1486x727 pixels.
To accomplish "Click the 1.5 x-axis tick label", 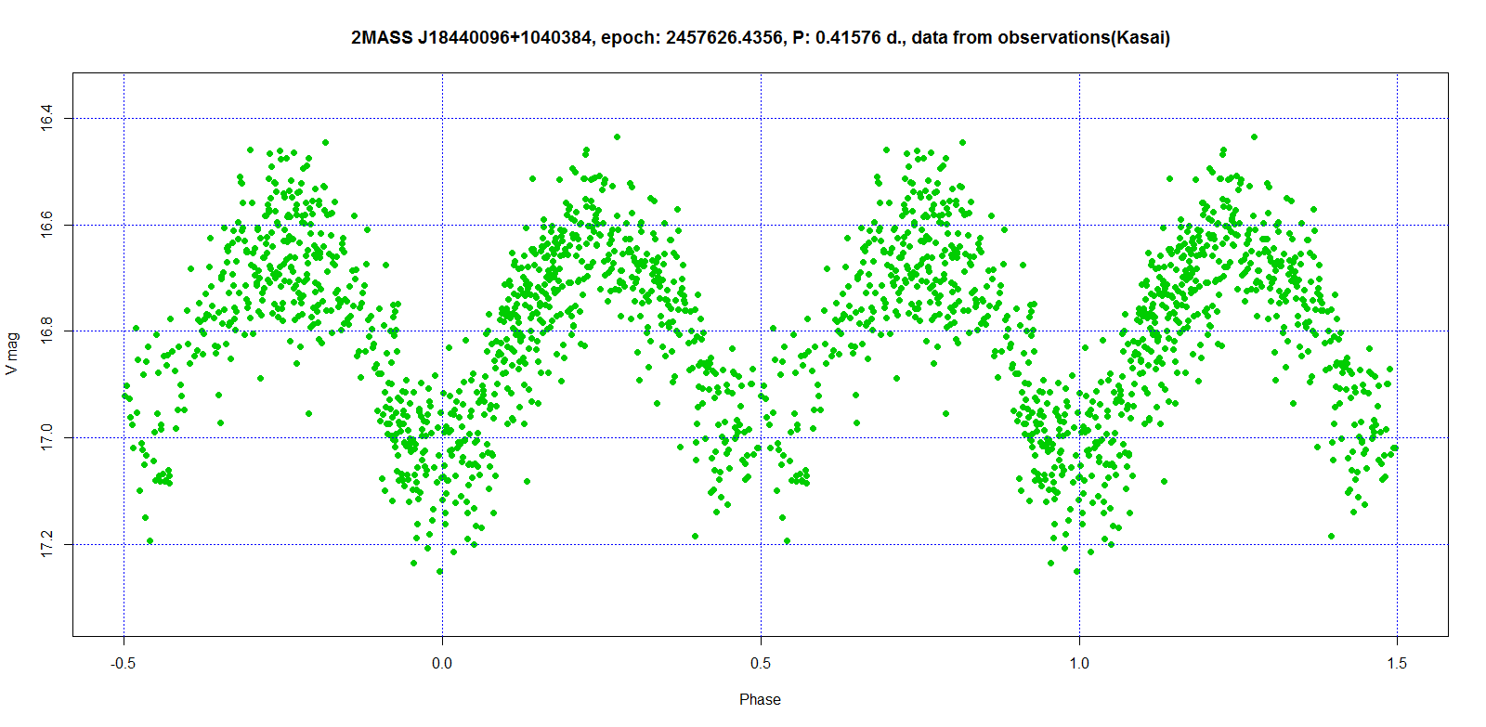I will point(1397,663).
